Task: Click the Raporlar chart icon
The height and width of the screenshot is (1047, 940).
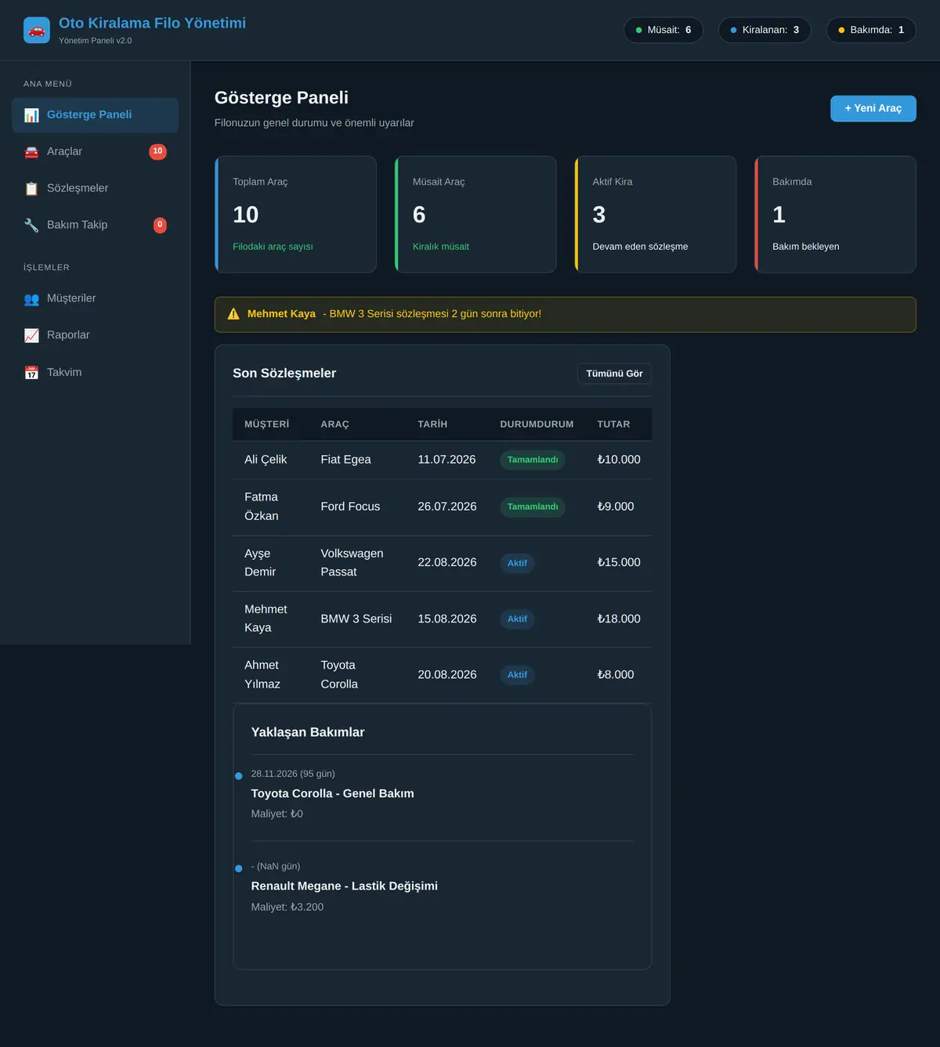Action: pos(31,336)
